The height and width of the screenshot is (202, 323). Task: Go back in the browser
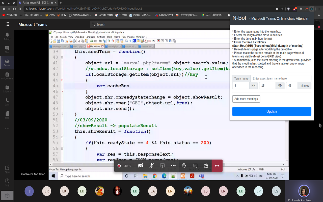coord(4,9)
